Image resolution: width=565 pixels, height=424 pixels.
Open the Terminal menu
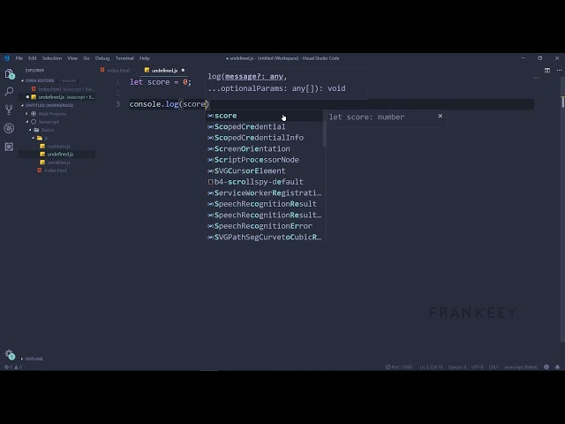(x=124, y=58)
